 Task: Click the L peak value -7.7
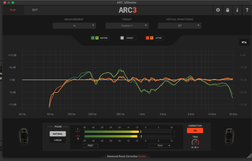pos(77,132)
